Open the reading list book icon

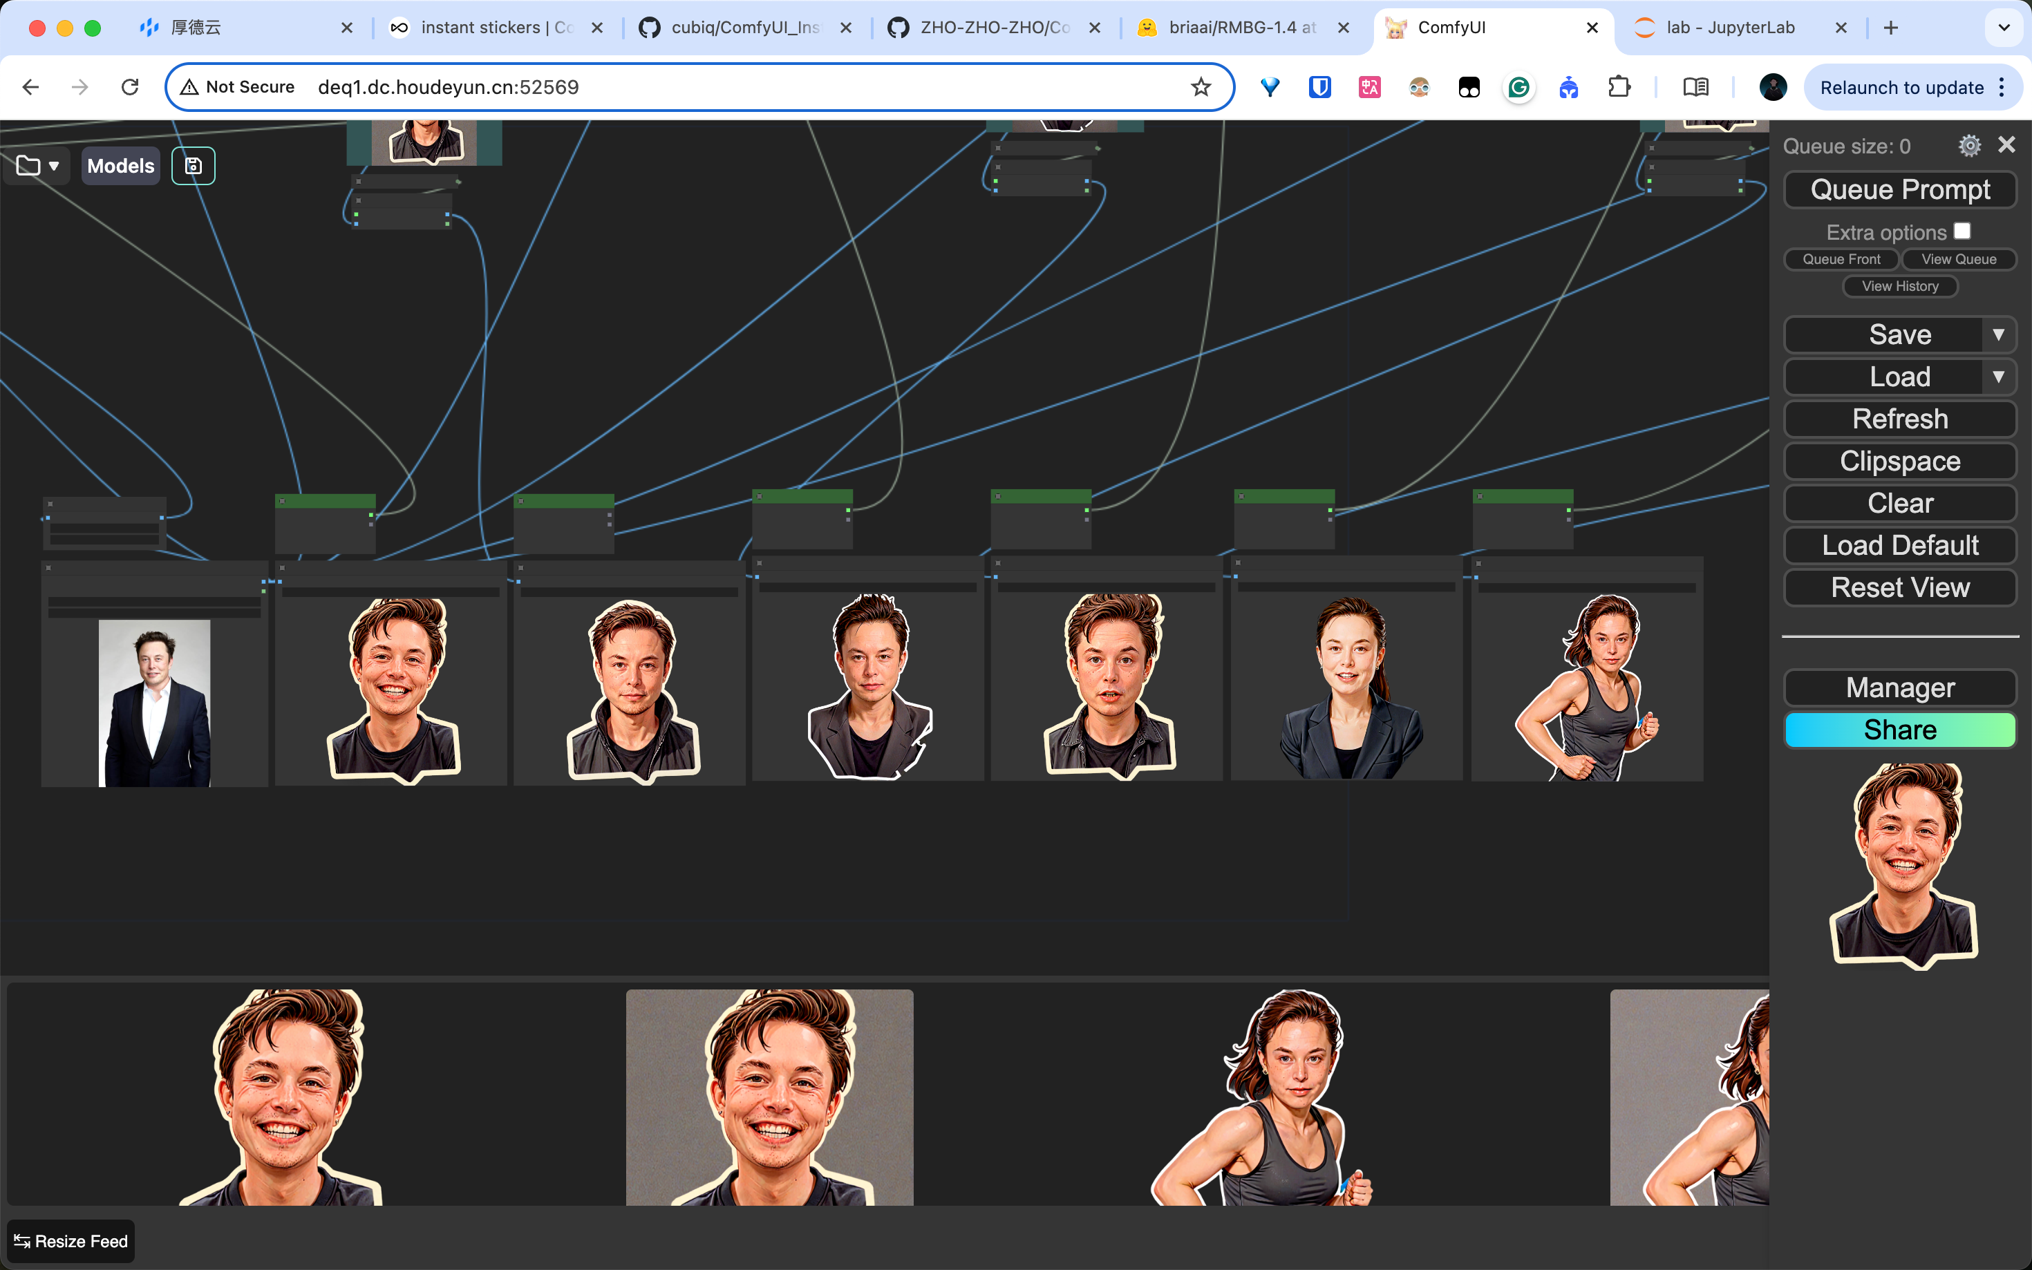[x=1695, y=86]
